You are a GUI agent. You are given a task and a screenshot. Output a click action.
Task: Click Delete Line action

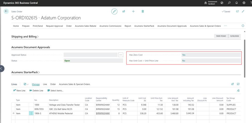coord(36,91)
